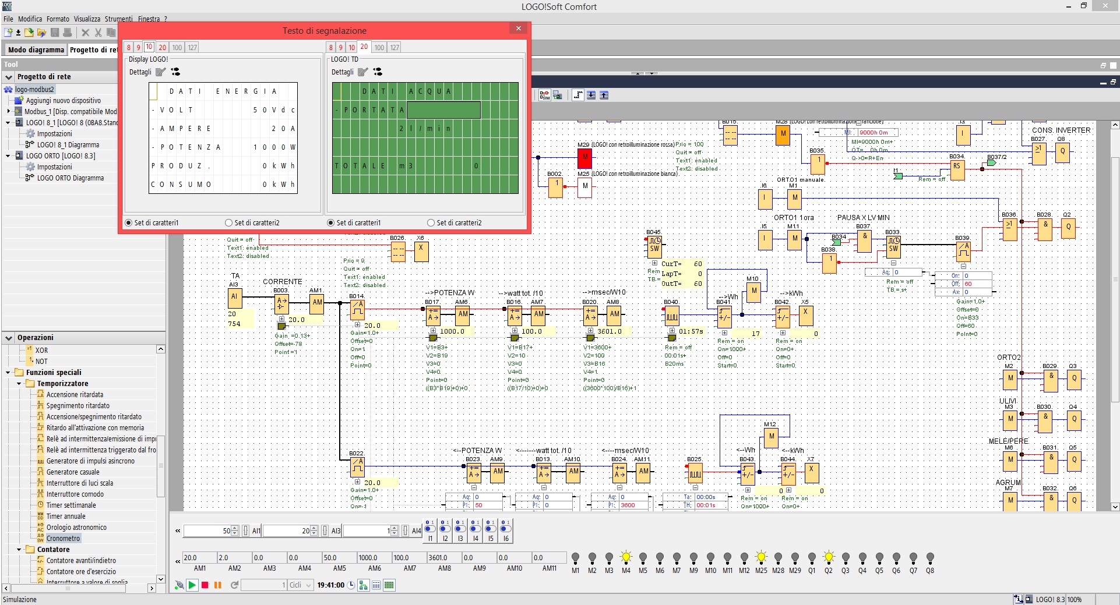Click the network view icon in simulation bar
Viewport: 1120px width, 605px height.
pyautogui.click(x=364, y=585)
